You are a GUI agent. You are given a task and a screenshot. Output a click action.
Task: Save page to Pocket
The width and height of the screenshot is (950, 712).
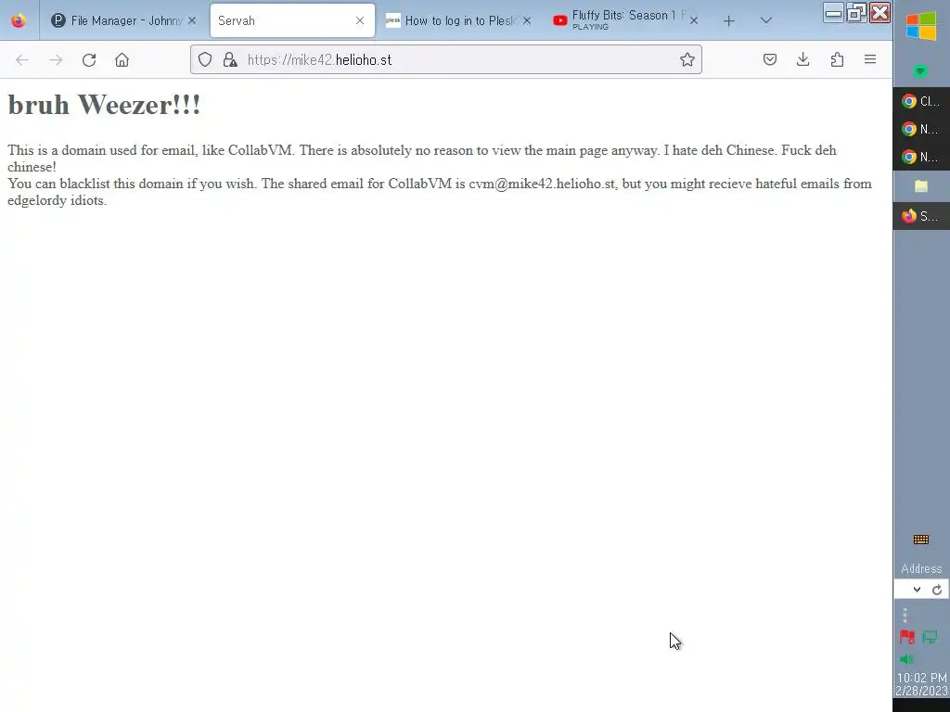(x=770, y=59)
